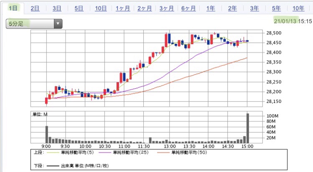
Task: Click the 9:00 time axis label
Action: (x=46, y=147)
